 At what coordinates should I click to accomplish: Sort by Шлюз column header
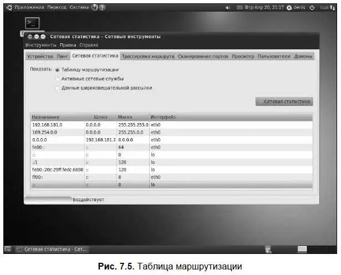tap(100, 117)
